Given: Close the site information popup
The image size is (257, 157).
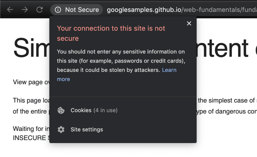Looking at the screenshot, I should click(x=189, y=23).
